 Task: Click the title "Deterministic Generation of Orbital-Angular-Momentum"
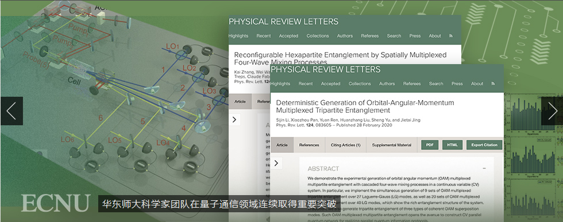click(365, 102)
